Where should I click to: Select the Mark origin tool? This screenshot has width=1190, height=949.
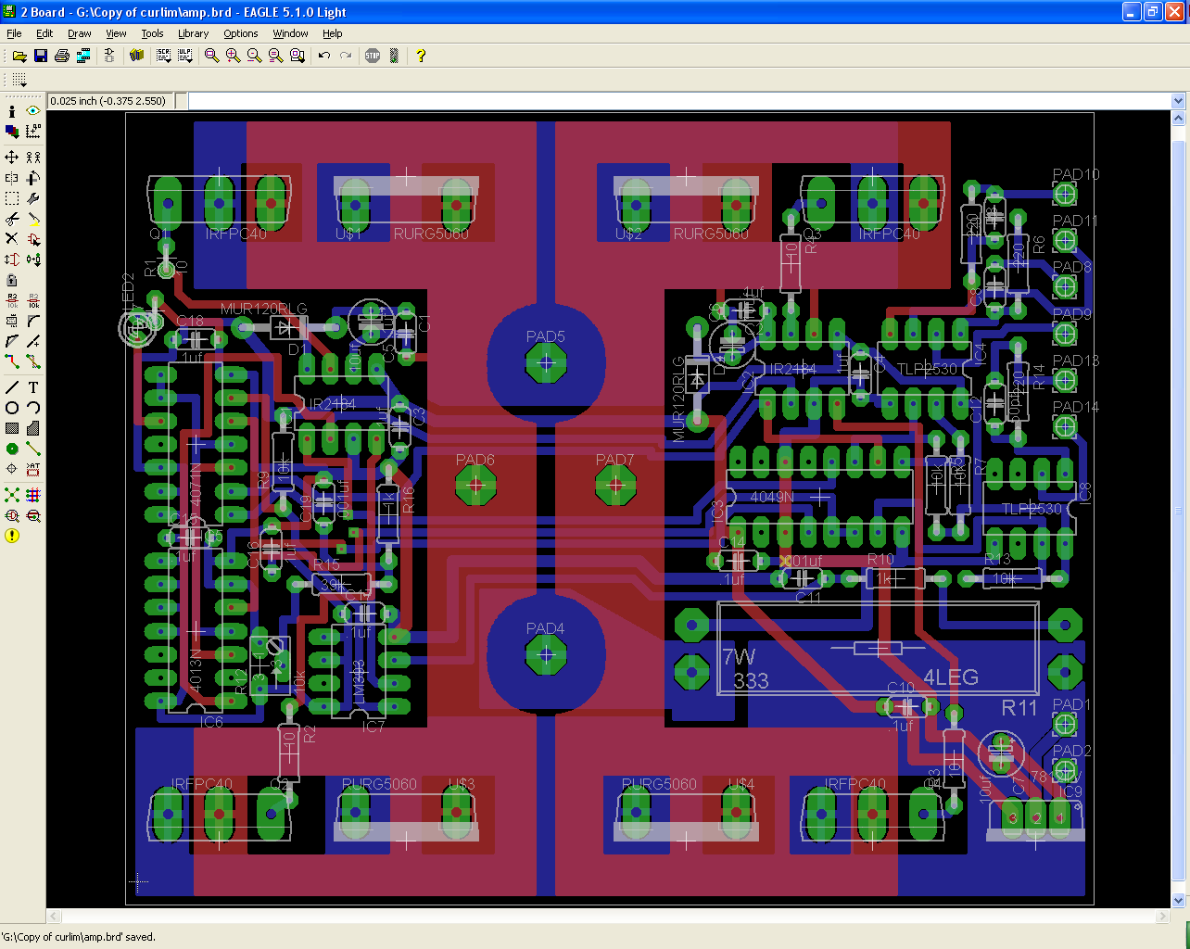click(x=33, y=132)
